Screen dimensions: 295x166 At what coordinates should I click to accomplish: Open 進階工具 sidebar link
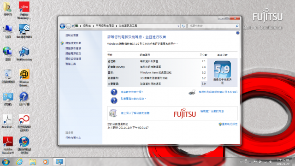click(71, 64)
